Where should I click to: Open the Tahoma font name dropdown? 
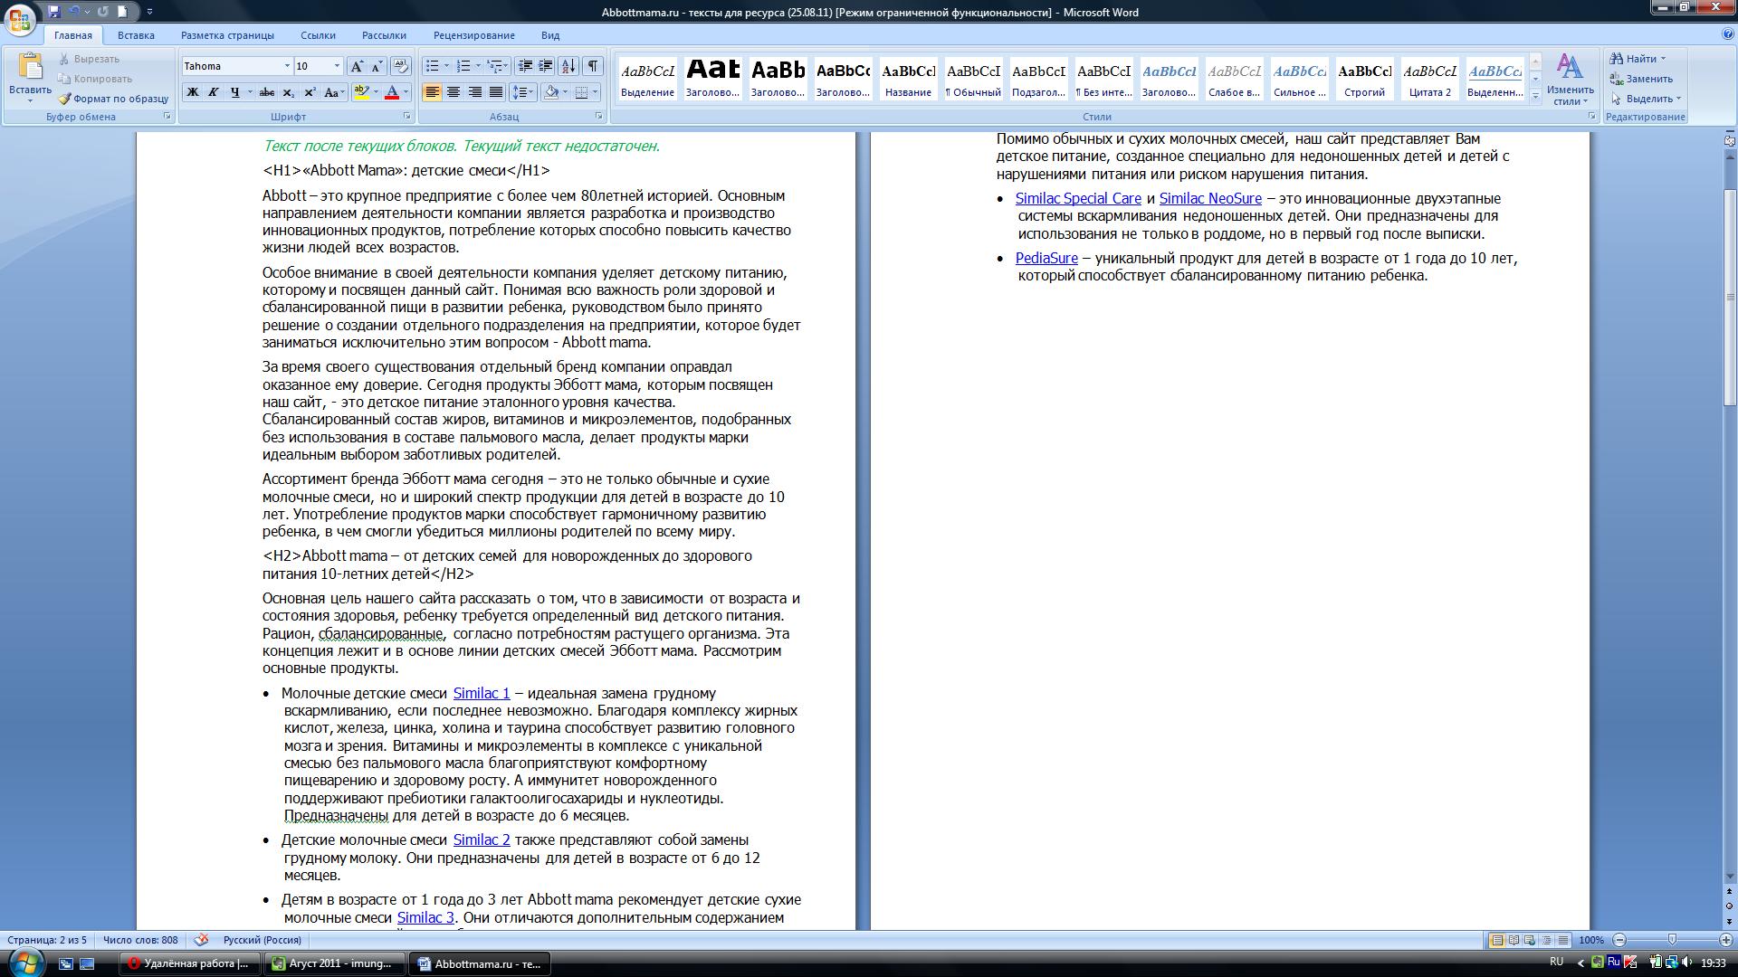point(287,66)
